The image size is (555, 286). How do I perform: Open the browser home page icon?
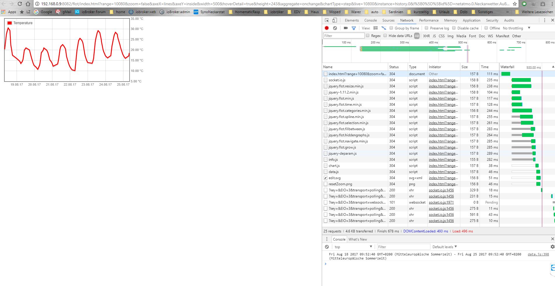28,4
